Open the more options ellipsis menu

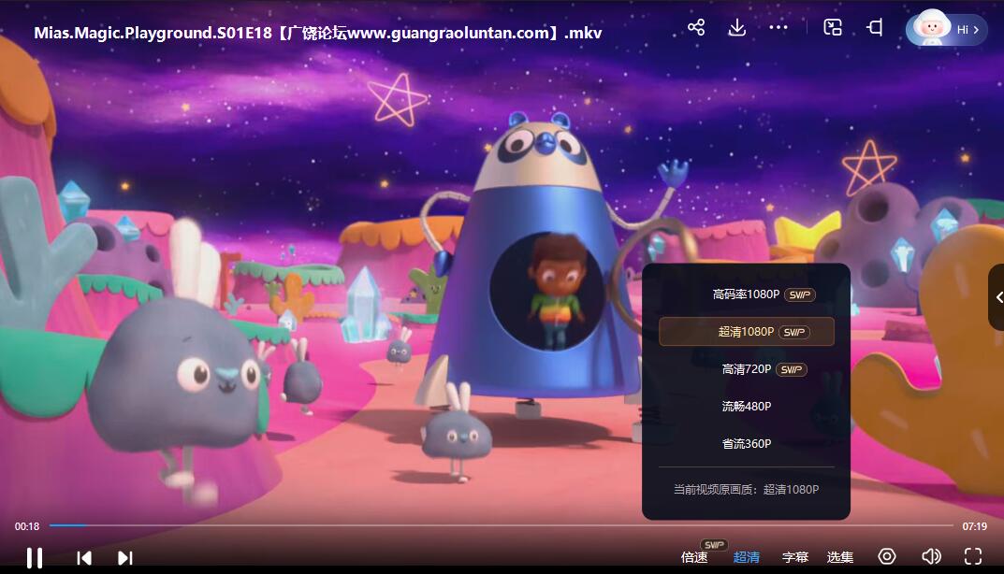click(778, 27)
